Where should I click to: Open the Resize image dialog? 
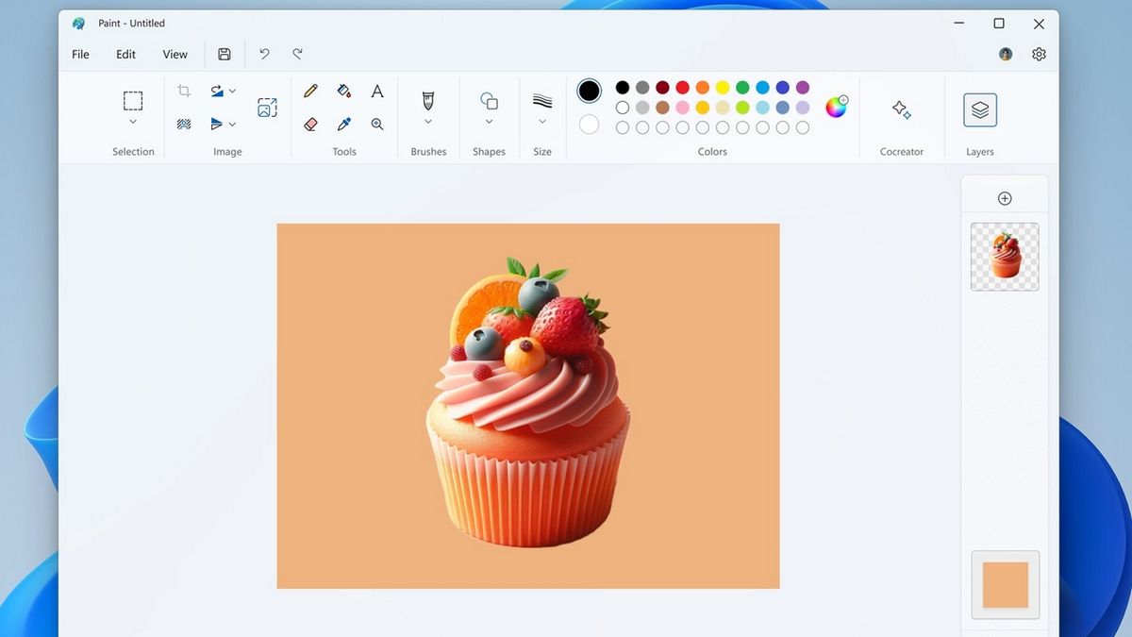tap(267, 107)
